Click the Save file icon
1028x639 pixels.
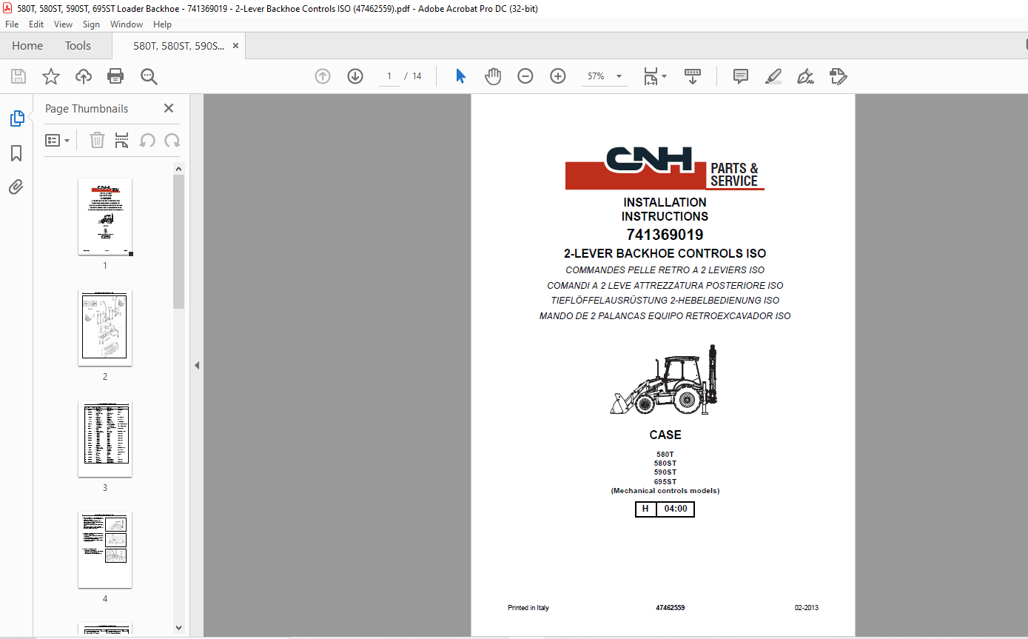(19, 76)
